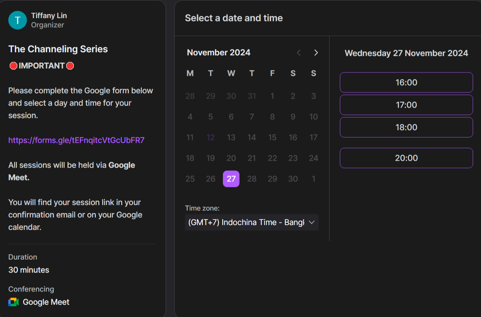Click the time zone dropdown chevron arrow
481x317 pixels.
tap(312, 222)
